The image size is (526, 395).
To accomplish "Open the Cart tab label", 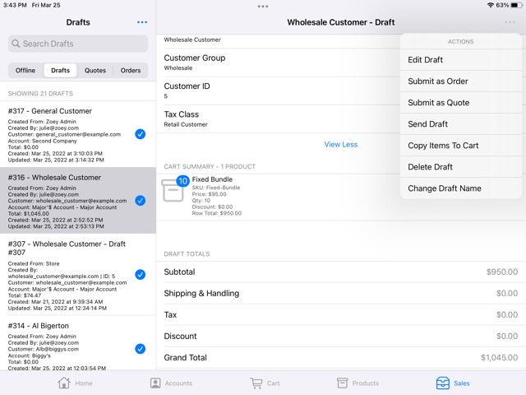I will coord(274,383).
